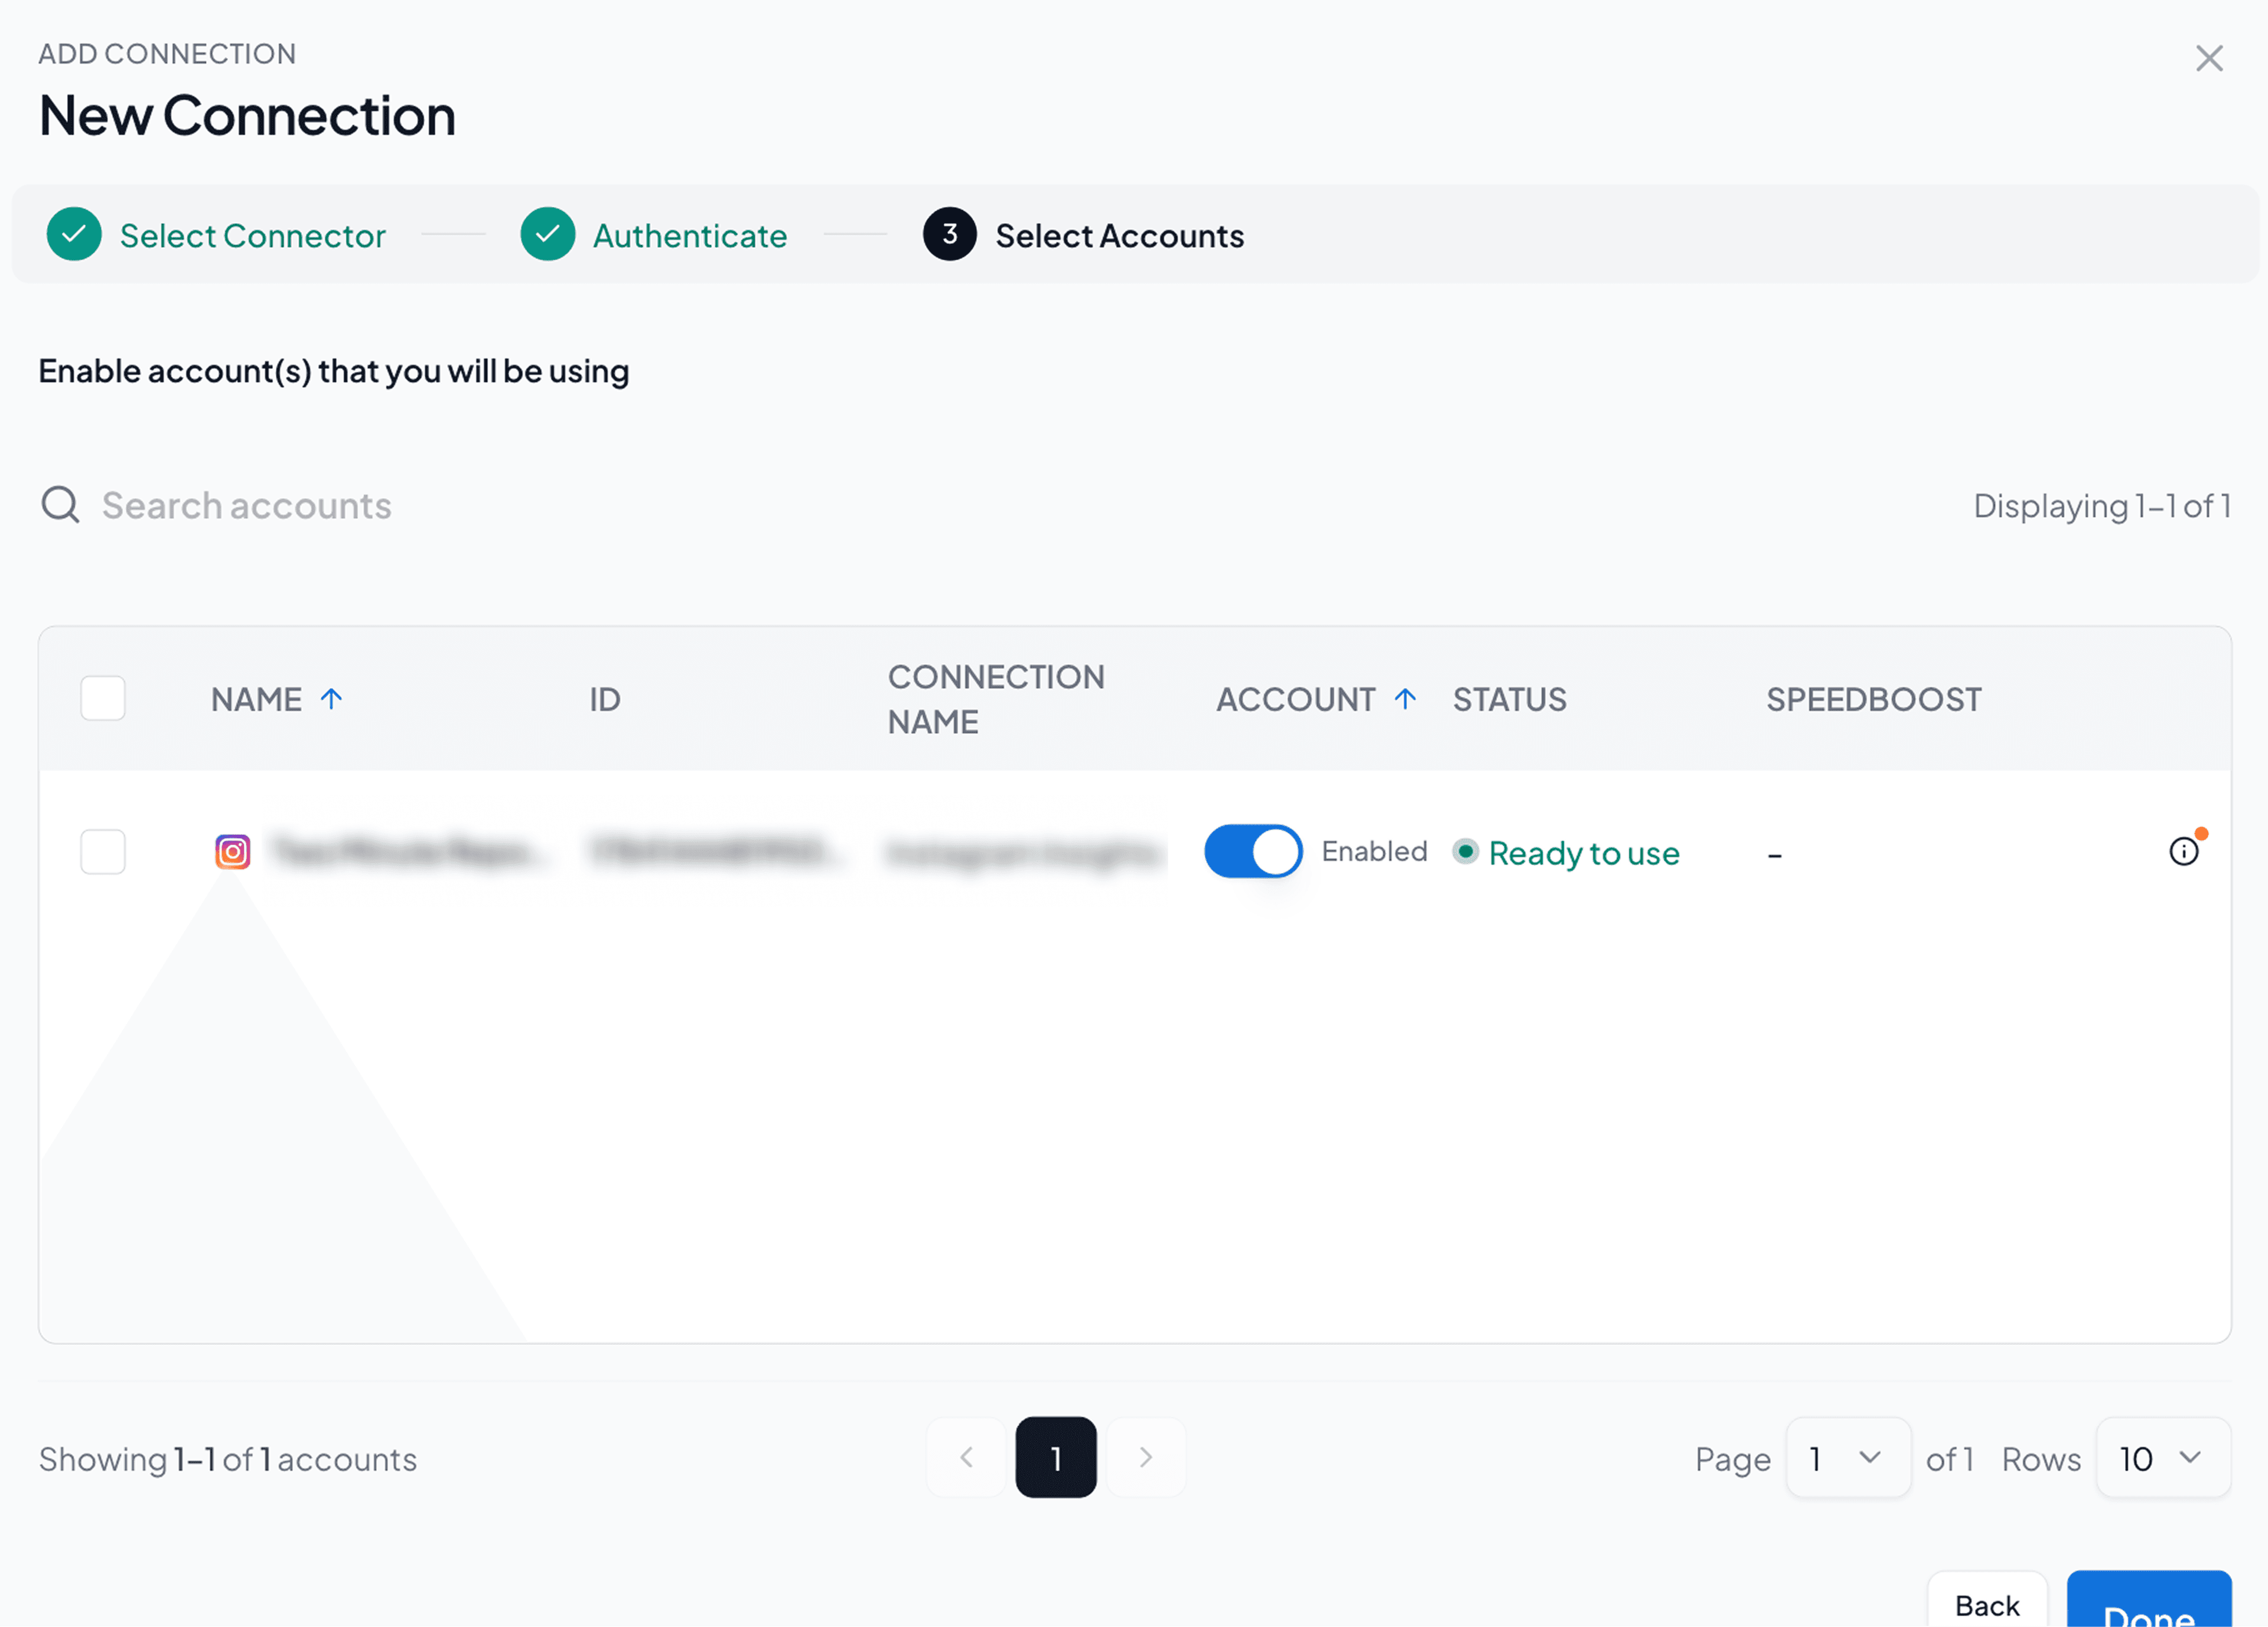
Task: Click the Search accounts field
Action: point(247,506)
